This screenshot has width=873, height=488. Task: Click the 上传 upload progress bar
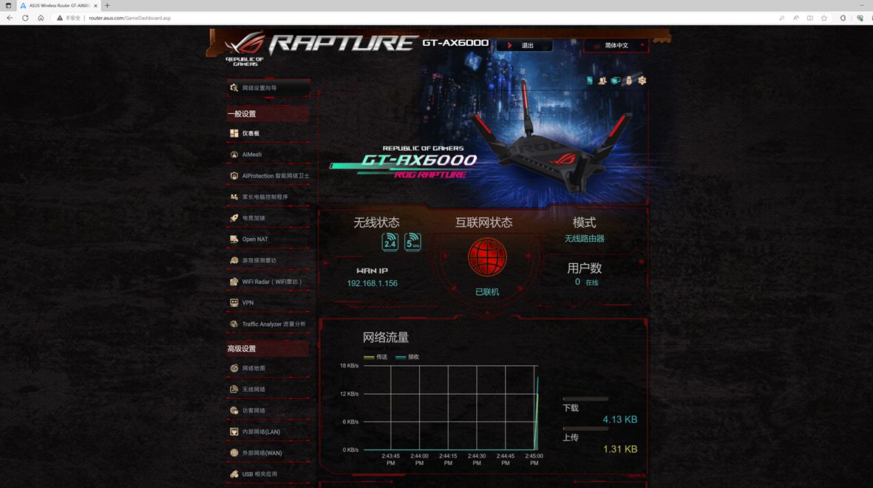[585, 428]
